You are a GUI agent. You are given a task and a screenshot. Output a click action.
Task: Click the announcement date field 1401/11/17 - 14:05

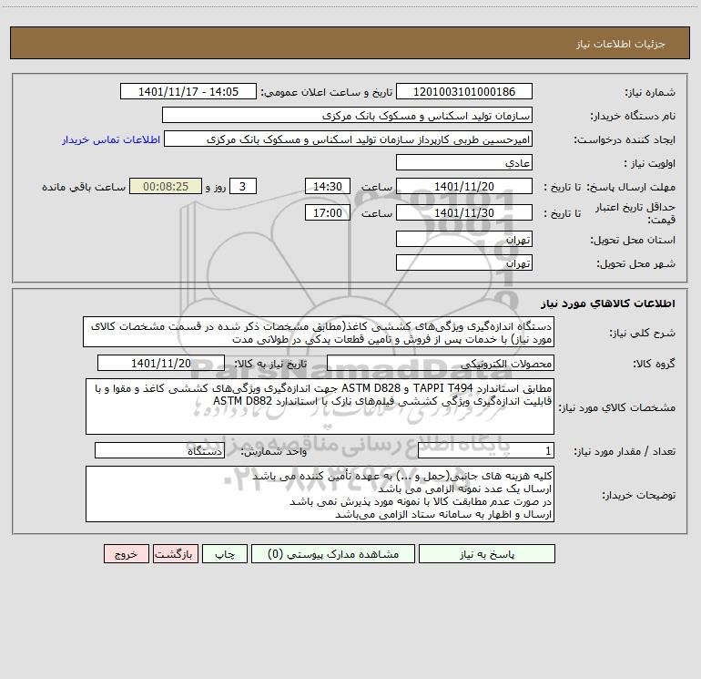point(188,91)
